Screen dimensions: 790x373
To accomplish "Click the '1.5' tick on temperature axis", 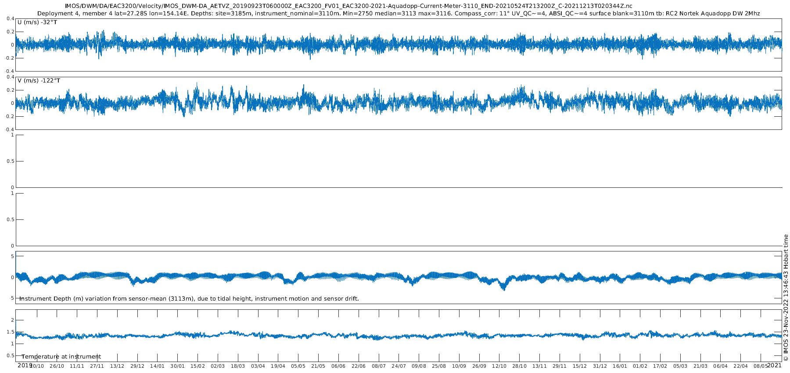I will 11,332.
